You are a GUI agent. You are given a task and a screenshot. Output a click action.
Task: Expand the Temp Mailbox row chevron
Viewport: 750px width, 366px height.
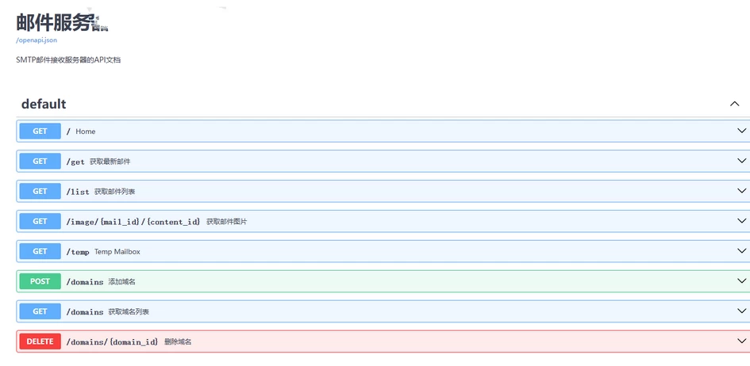pyautogui.click(x=742, y=252)
